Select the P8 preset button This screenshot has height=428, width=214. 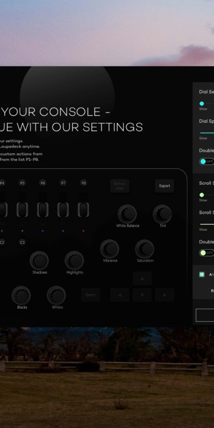click(x=84, y=183)
